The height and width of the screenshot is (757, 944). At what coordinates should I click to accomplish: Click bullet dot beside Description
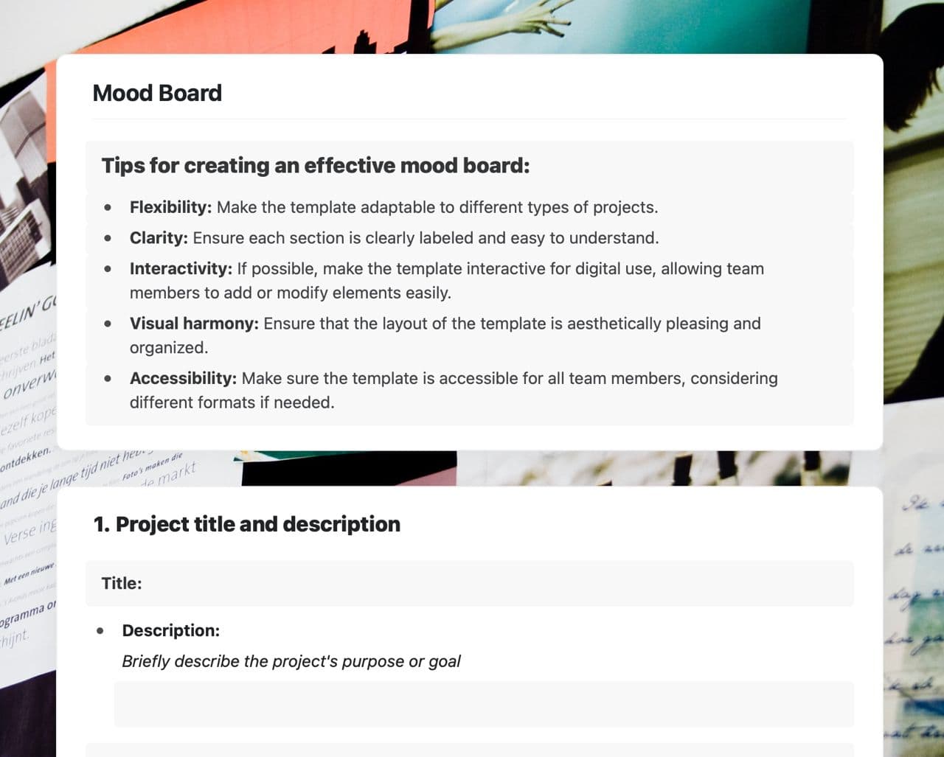(100, 631)
